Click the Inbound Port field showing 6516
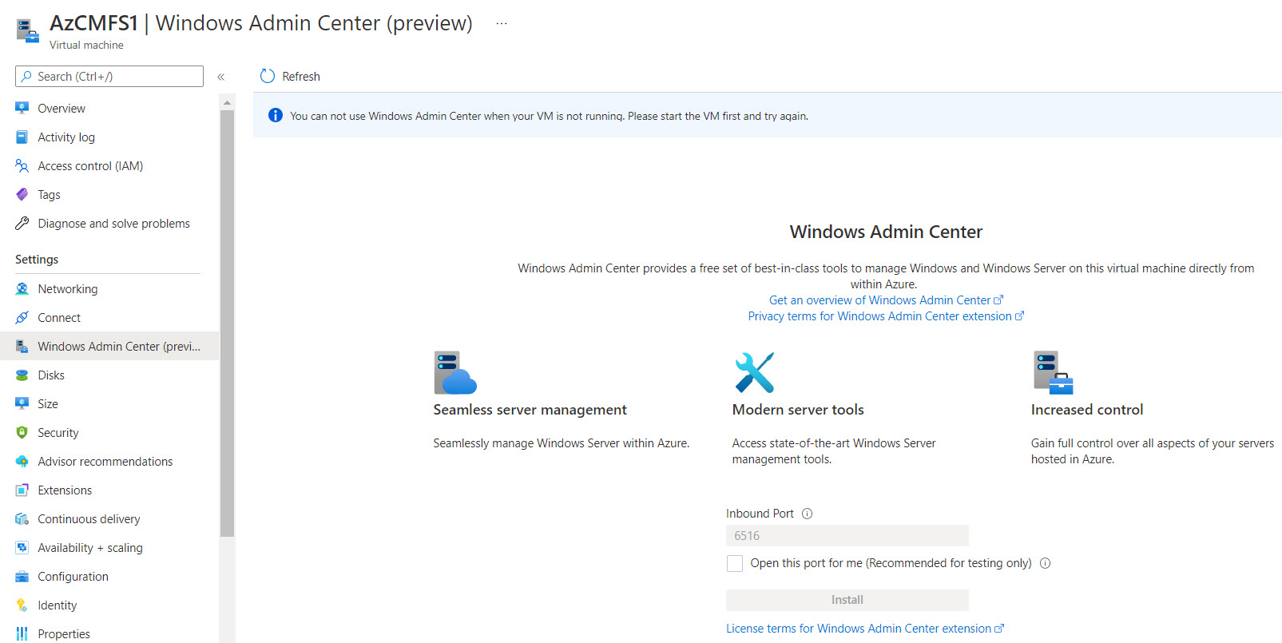The height and width of the screenshot is (643, 1282). pyautogui.click(x=847, y=535)
